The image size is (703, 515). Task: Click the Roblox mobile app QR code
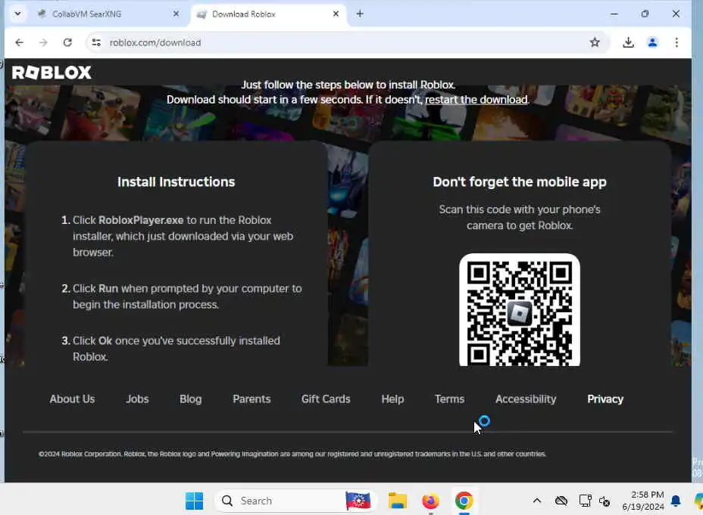(x=519, y=310)
